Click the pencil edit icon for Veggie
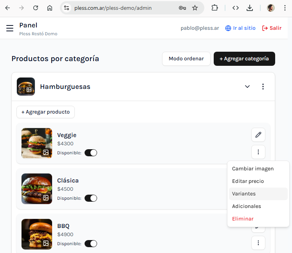292x253 pixels. coord(258,135)
